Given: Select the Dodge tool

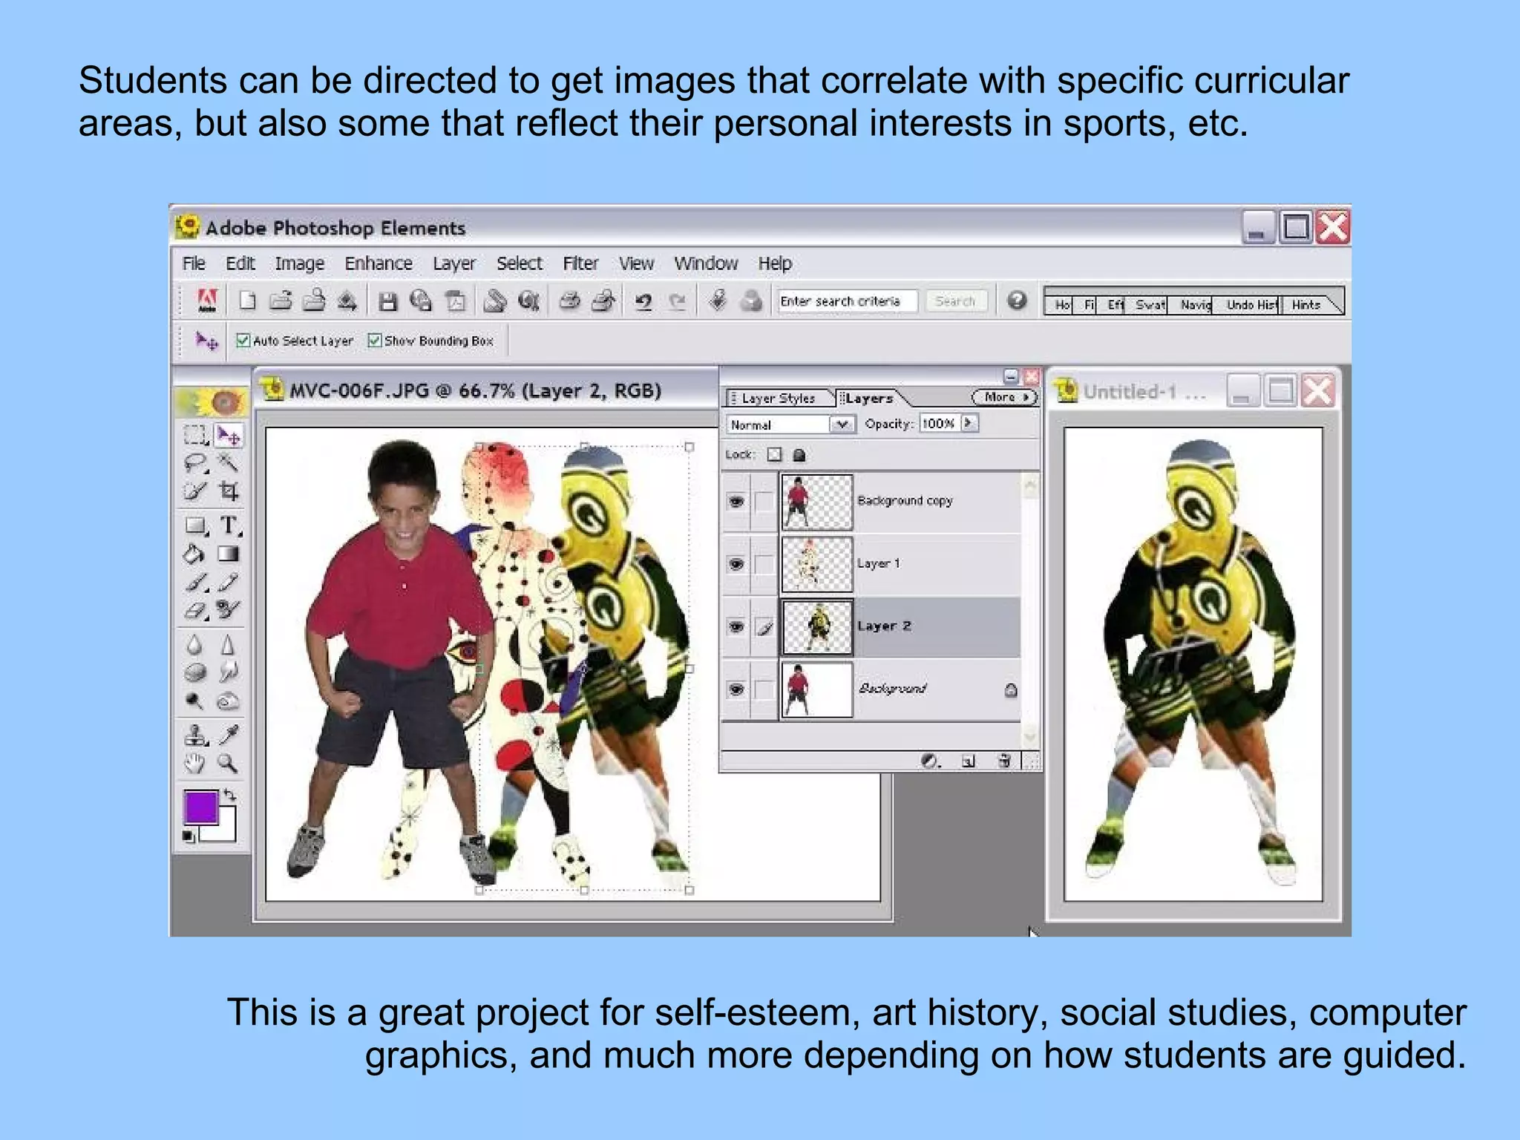Looking at the screenshot, I should pos(195,701).
